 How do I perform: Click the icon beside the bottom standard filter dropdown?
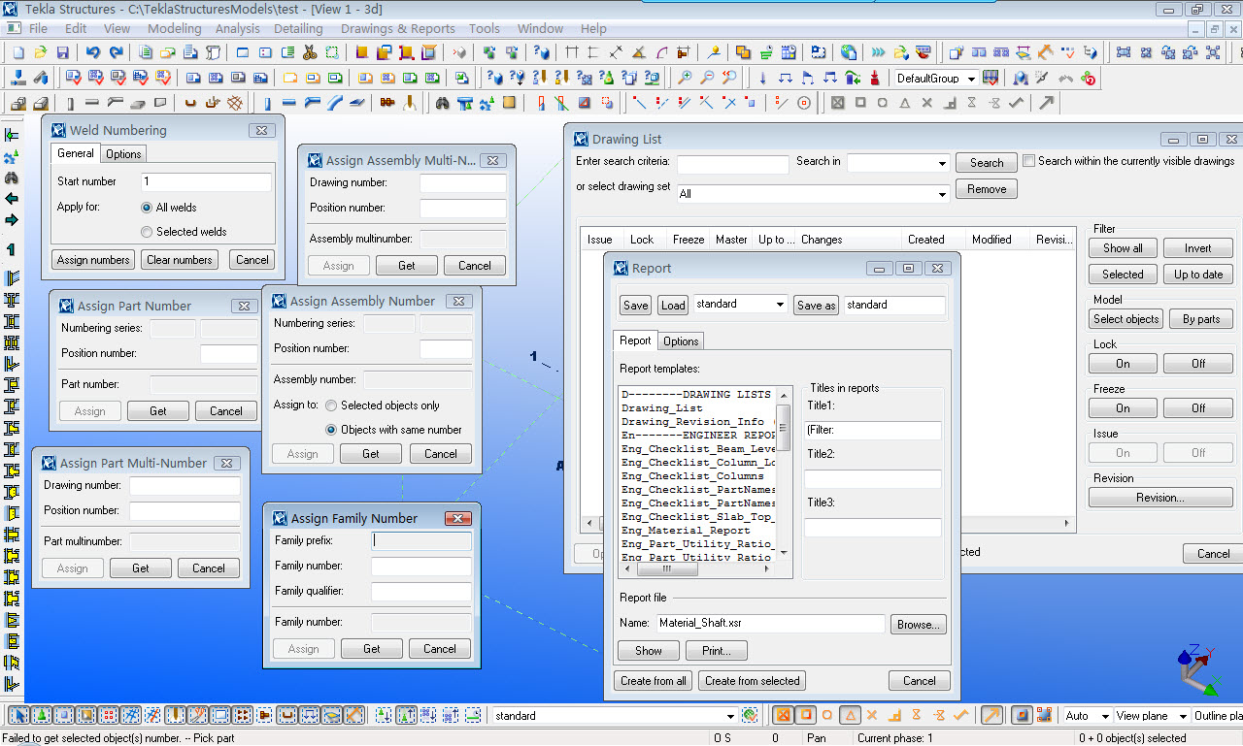point(750,716)
